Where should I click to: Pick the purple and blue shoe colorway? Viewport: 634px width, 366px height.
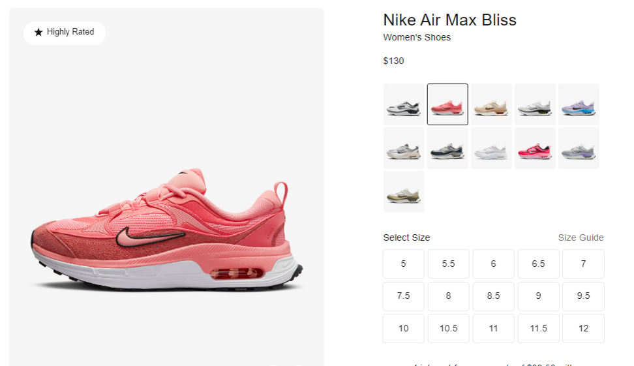579,104
